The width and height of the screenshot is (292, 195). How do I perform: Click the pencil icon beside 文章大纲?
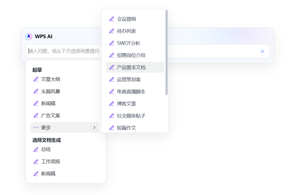36,79
